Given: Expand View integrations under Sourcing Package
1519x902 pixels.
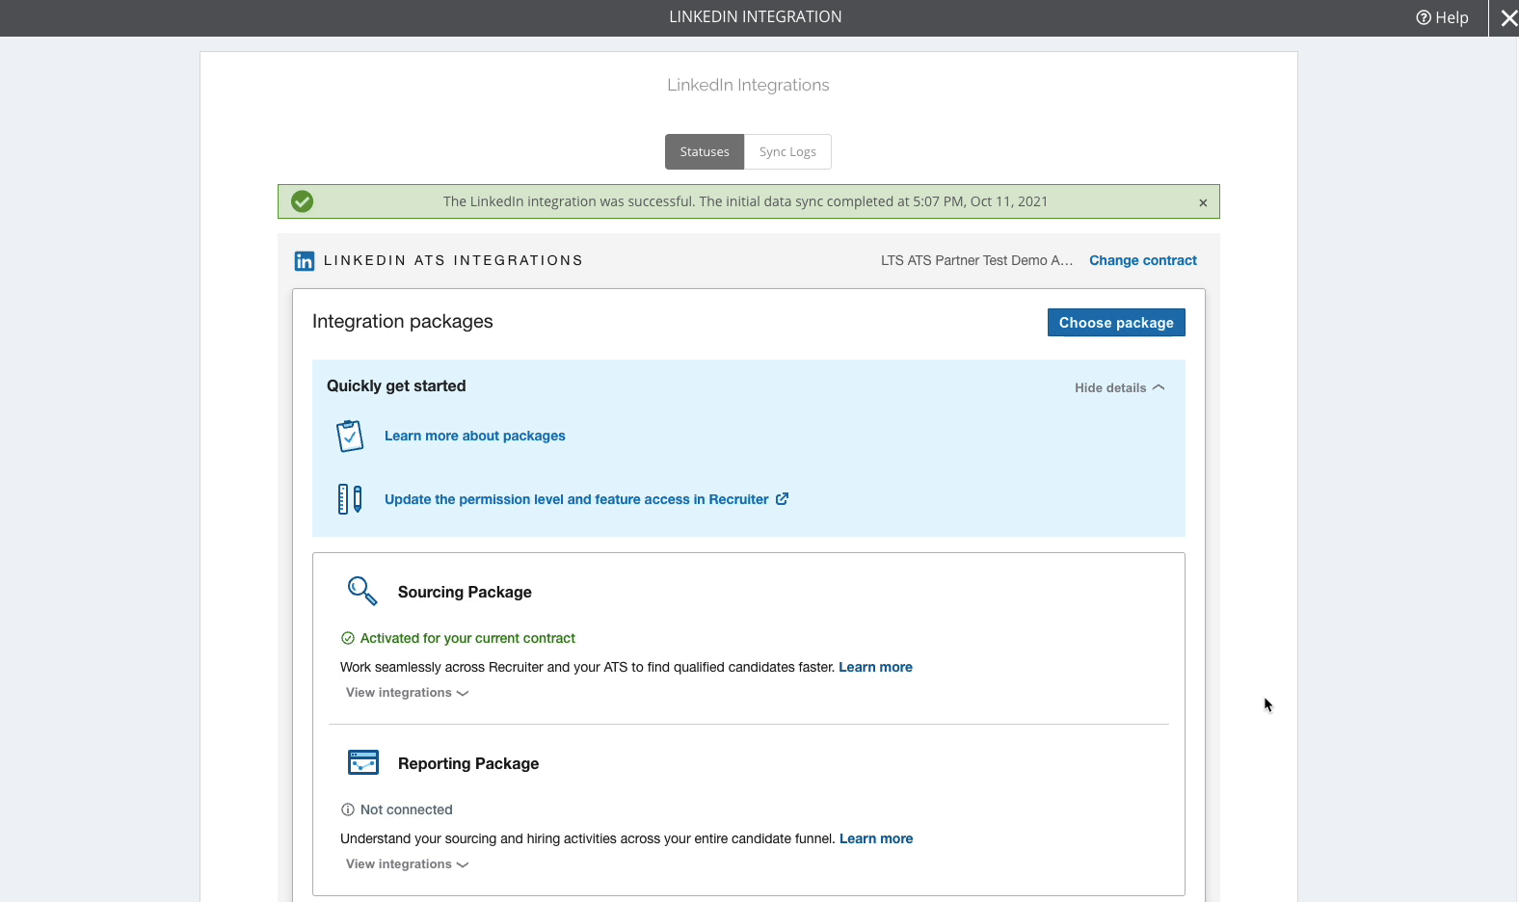Looking at the screenshot, I should [x=407, y=693].
